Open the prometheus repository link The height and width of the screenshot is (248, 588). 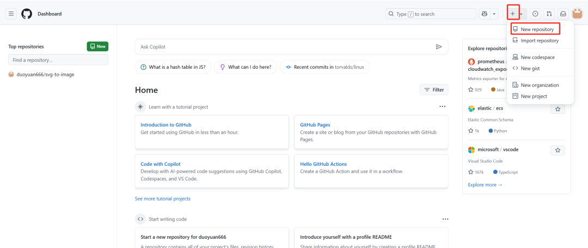(x=491, y=62)
